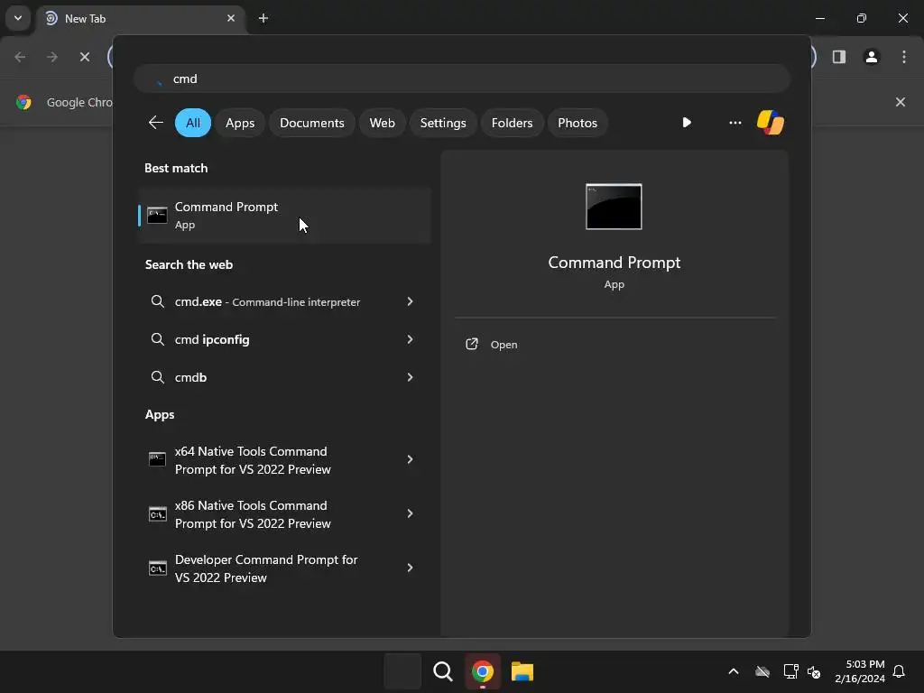Dismiss the Google Chrome info bar
The width and height of the screenshot is (924, 693).
coord(901,102)
